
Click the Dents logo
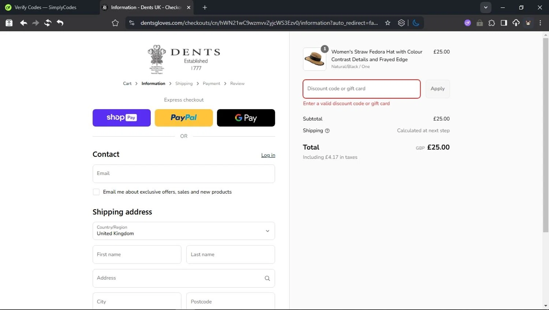click(x=184, y=59)
